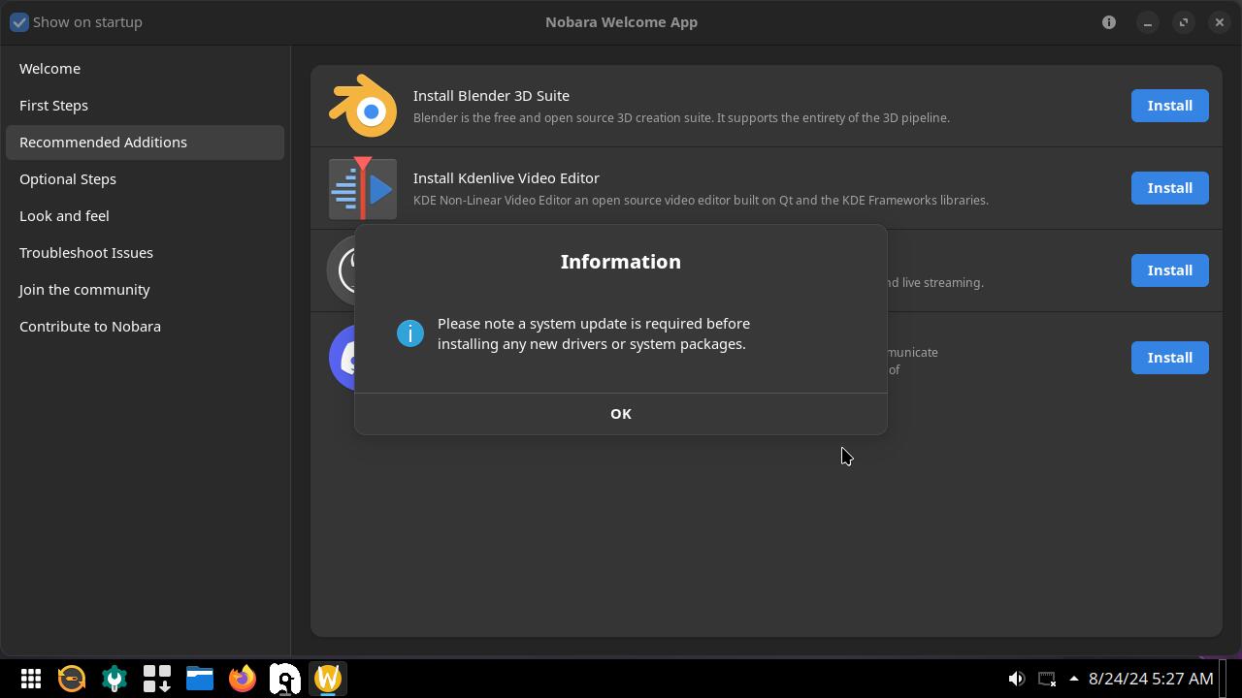Click the information icon inside the dialog
The width and height of the screenshot is (1242, 698).
coord(410,333)
